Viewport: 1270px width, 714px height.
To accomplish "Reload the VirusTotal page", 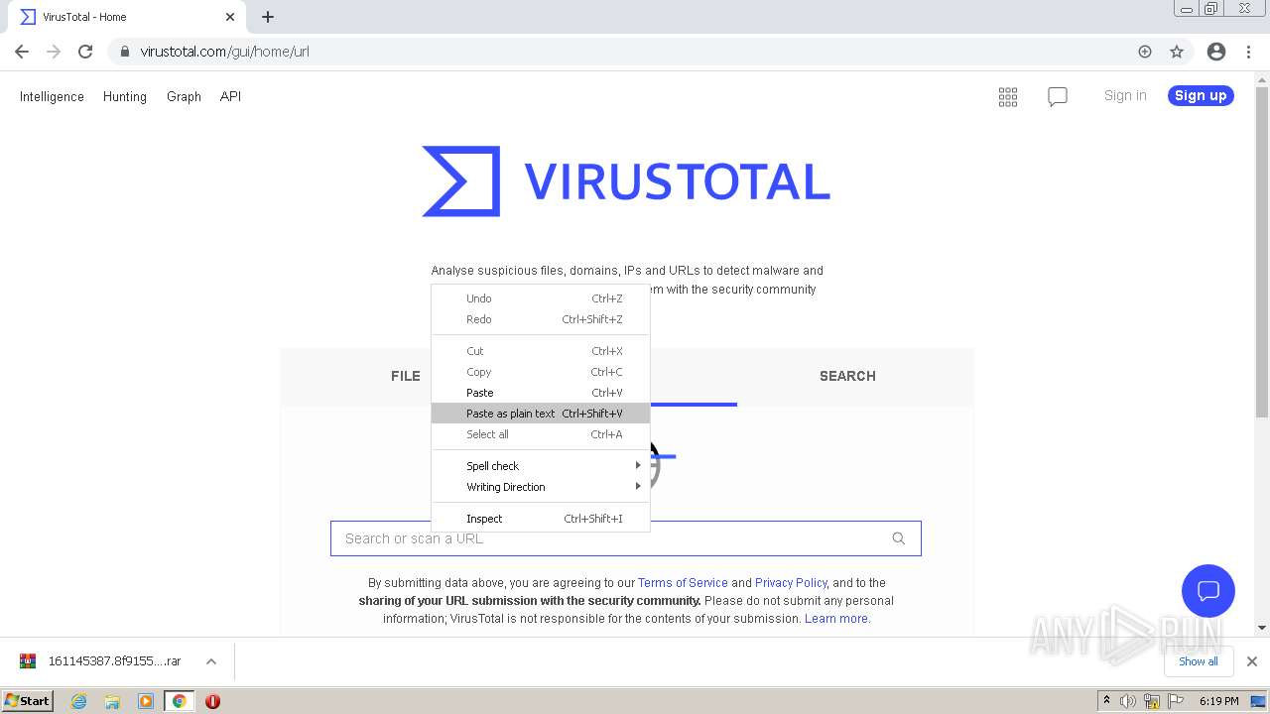I will coord(85,52).
